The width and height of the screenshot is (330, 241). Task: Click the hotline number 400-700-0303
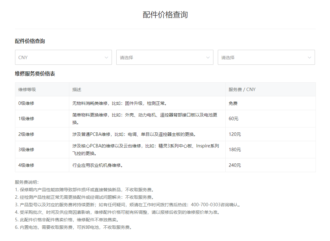206,205
